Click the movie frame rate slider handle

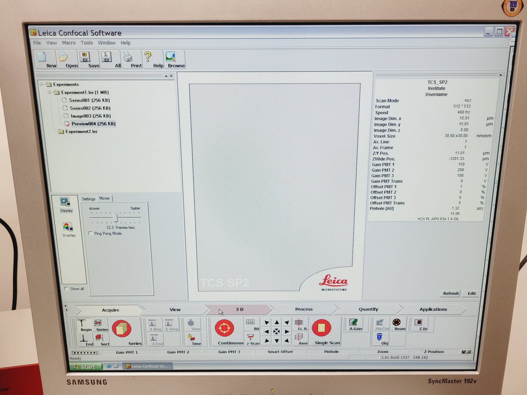[x=116, y=218]
